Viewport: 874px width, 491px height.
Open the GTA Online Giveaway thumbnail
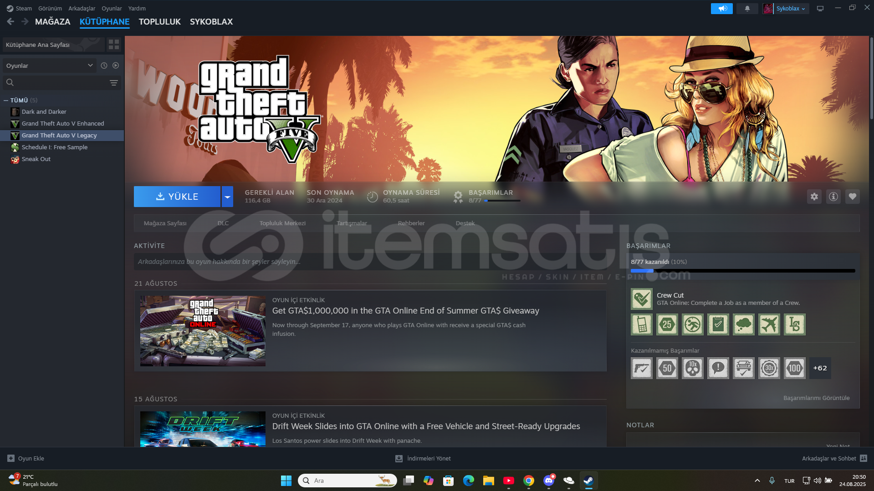point(203,331)
